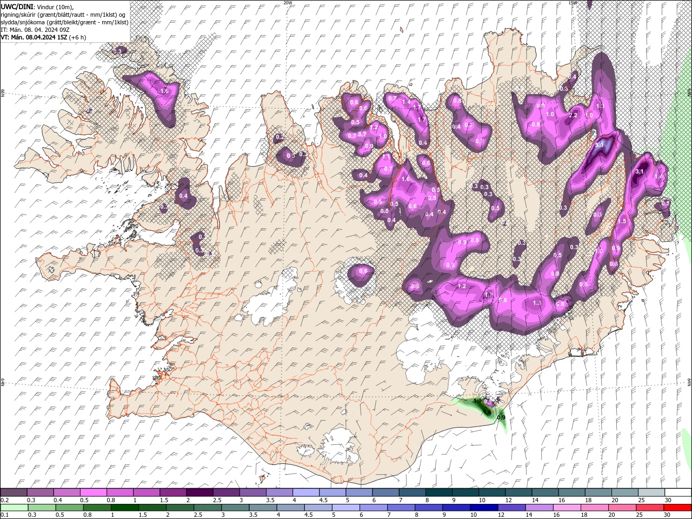Click the '1.5' label under the upper snow scale
This screenshot has height=519, width=692.
tap(164, 500)
